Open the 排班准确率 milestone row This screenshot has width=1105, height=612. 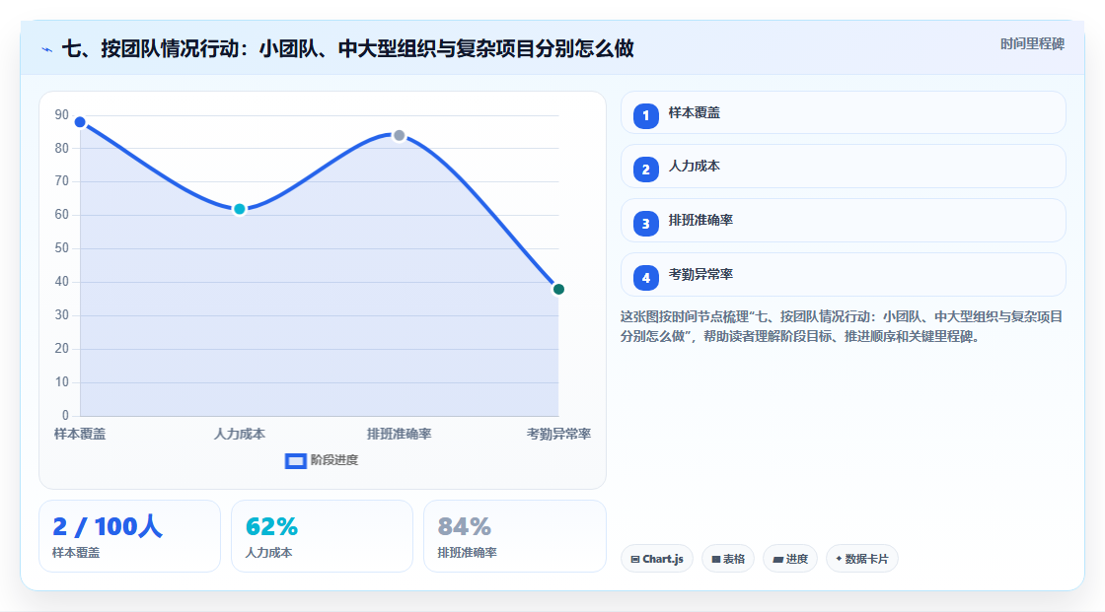coord(843,221)
